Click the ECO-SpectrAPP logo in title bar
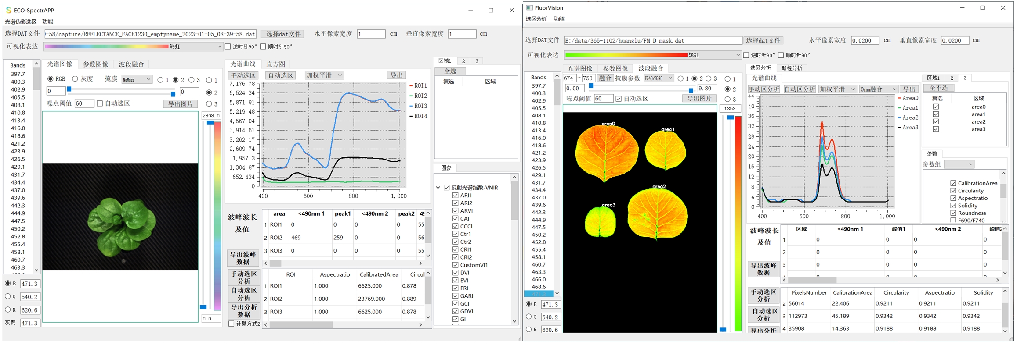This screenshot has width=1017, height=345. pos(8,10)
